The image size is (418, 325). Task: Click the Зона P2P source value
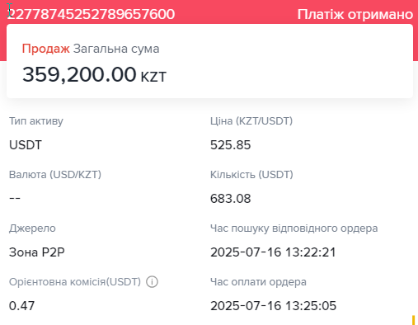click(37, 252)
